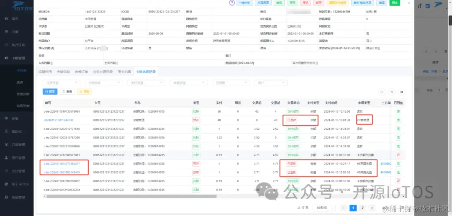Click the 支付管理 icon in the sidebar
Viewport: 452px width, 216px height.
[x=6, y=171]
